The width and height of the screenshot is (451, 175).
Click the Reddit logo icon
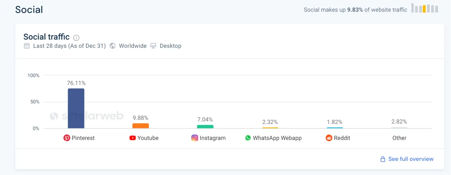329,138
